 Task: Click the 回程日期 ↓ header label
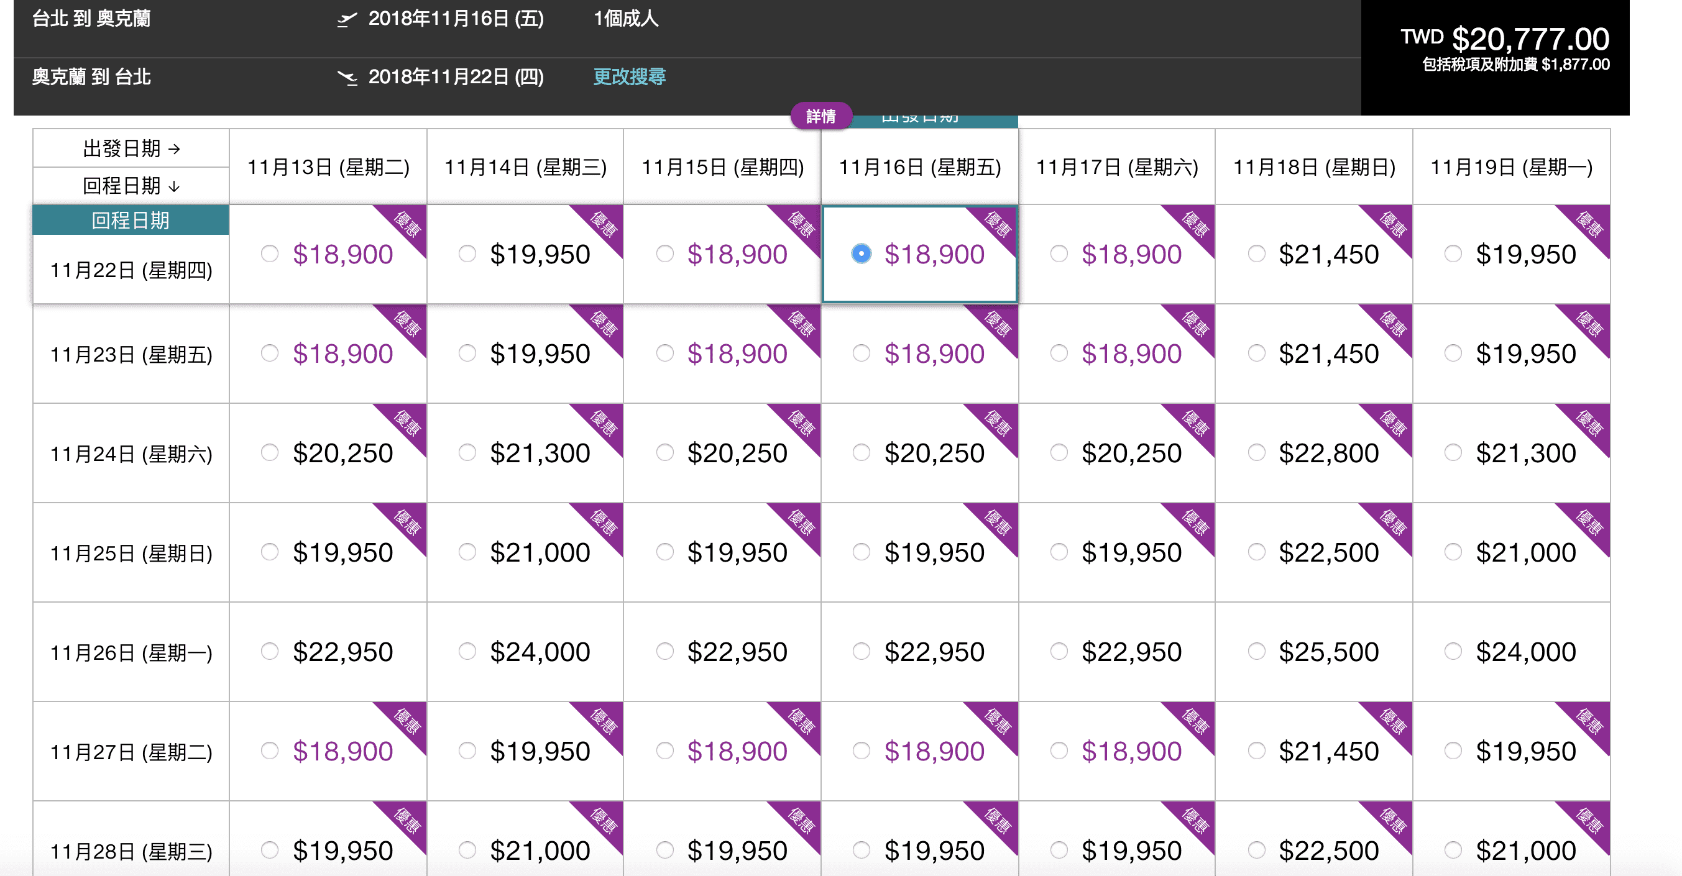[131, 186]
